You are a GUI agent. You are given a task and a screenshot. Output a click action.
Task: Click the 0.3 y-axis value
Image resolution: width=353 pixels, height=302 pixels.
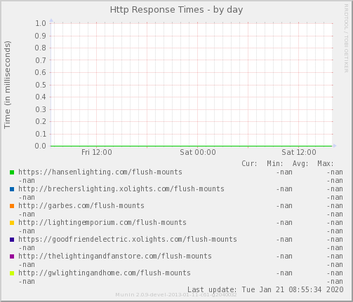[41, 109]
